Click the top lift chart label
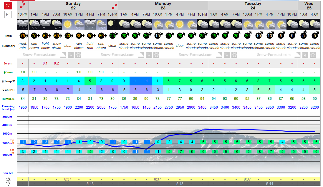 [x=12, y=141]
